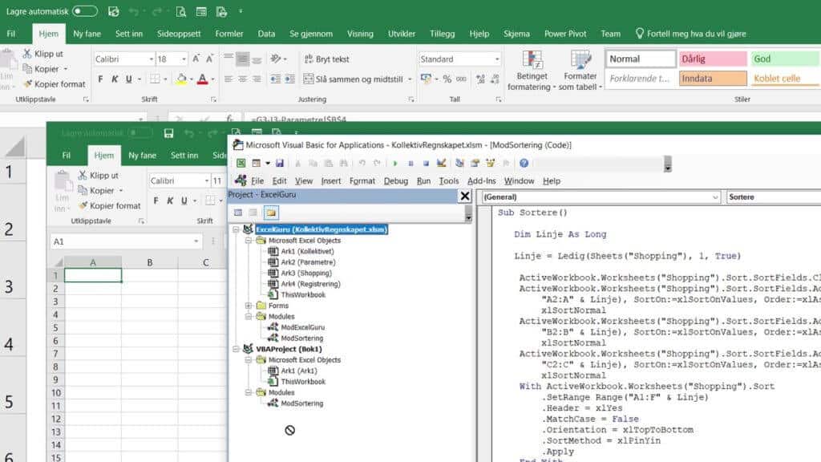Toggle Design Mode icon in VBA toolbar
This screenshot has height=462, width=821.
pyautogui.click(x=442, y=164)
